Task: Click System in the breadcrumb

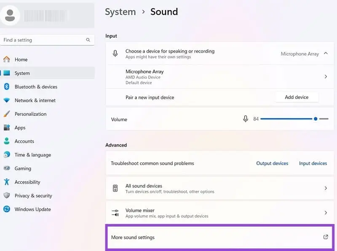Action: pos(120,12)
